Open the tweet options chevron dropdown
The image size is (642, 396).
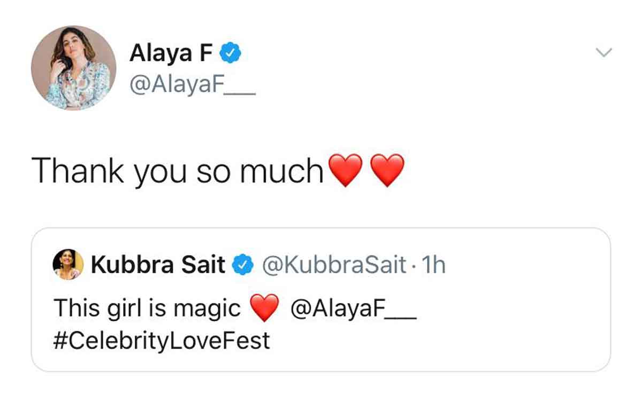pos(603,52)
